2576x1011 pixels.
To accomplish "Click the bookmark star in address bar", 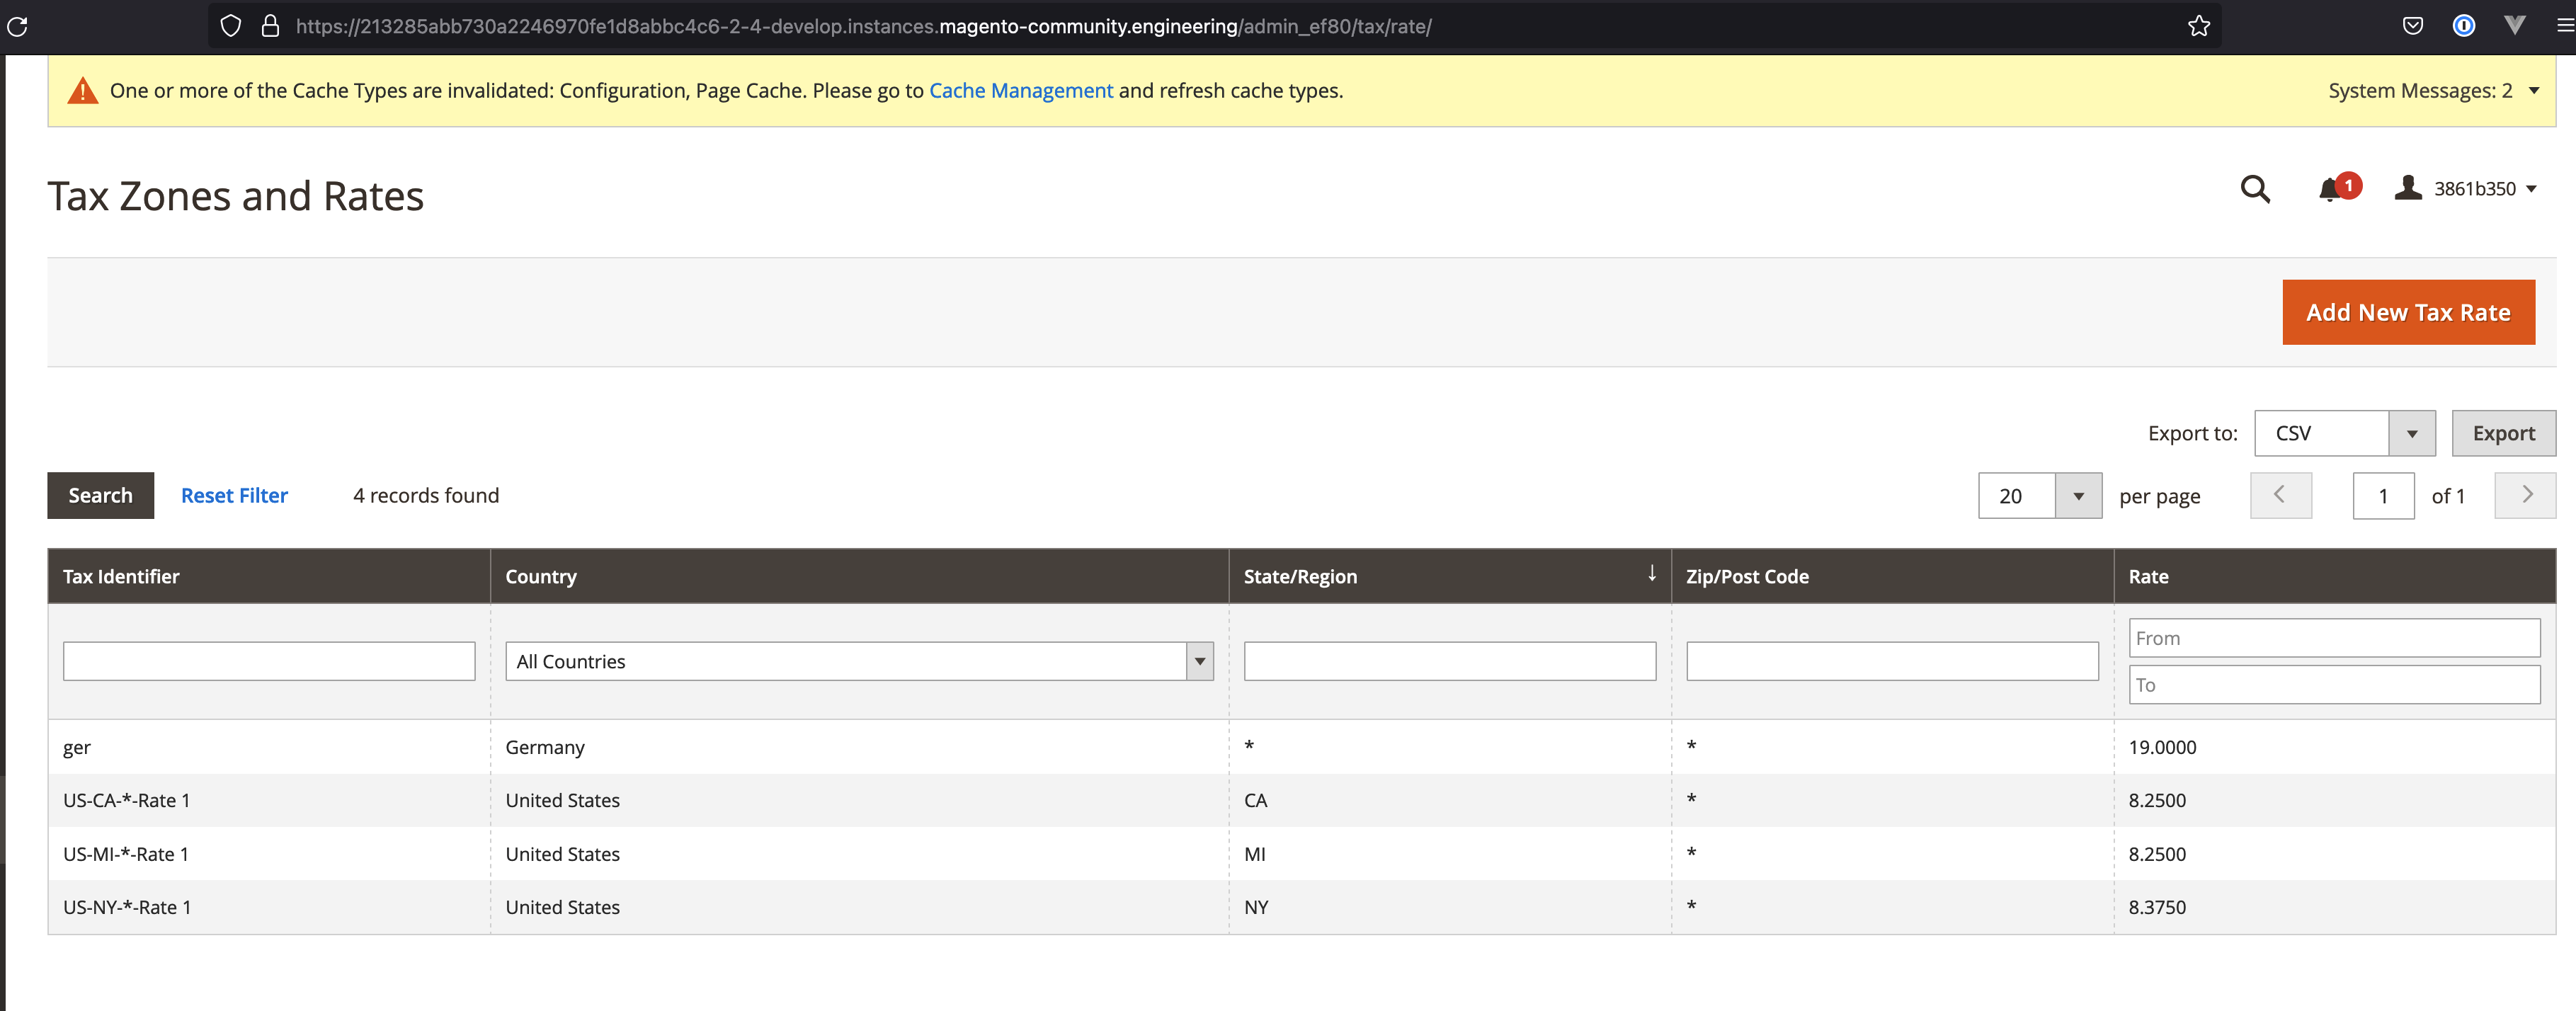I will pyautogui.click(x=2199, y=26).
